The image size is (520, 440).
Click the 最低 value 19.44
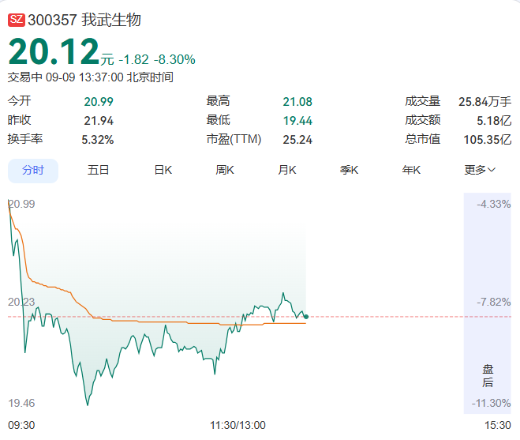tap(297, 121)
